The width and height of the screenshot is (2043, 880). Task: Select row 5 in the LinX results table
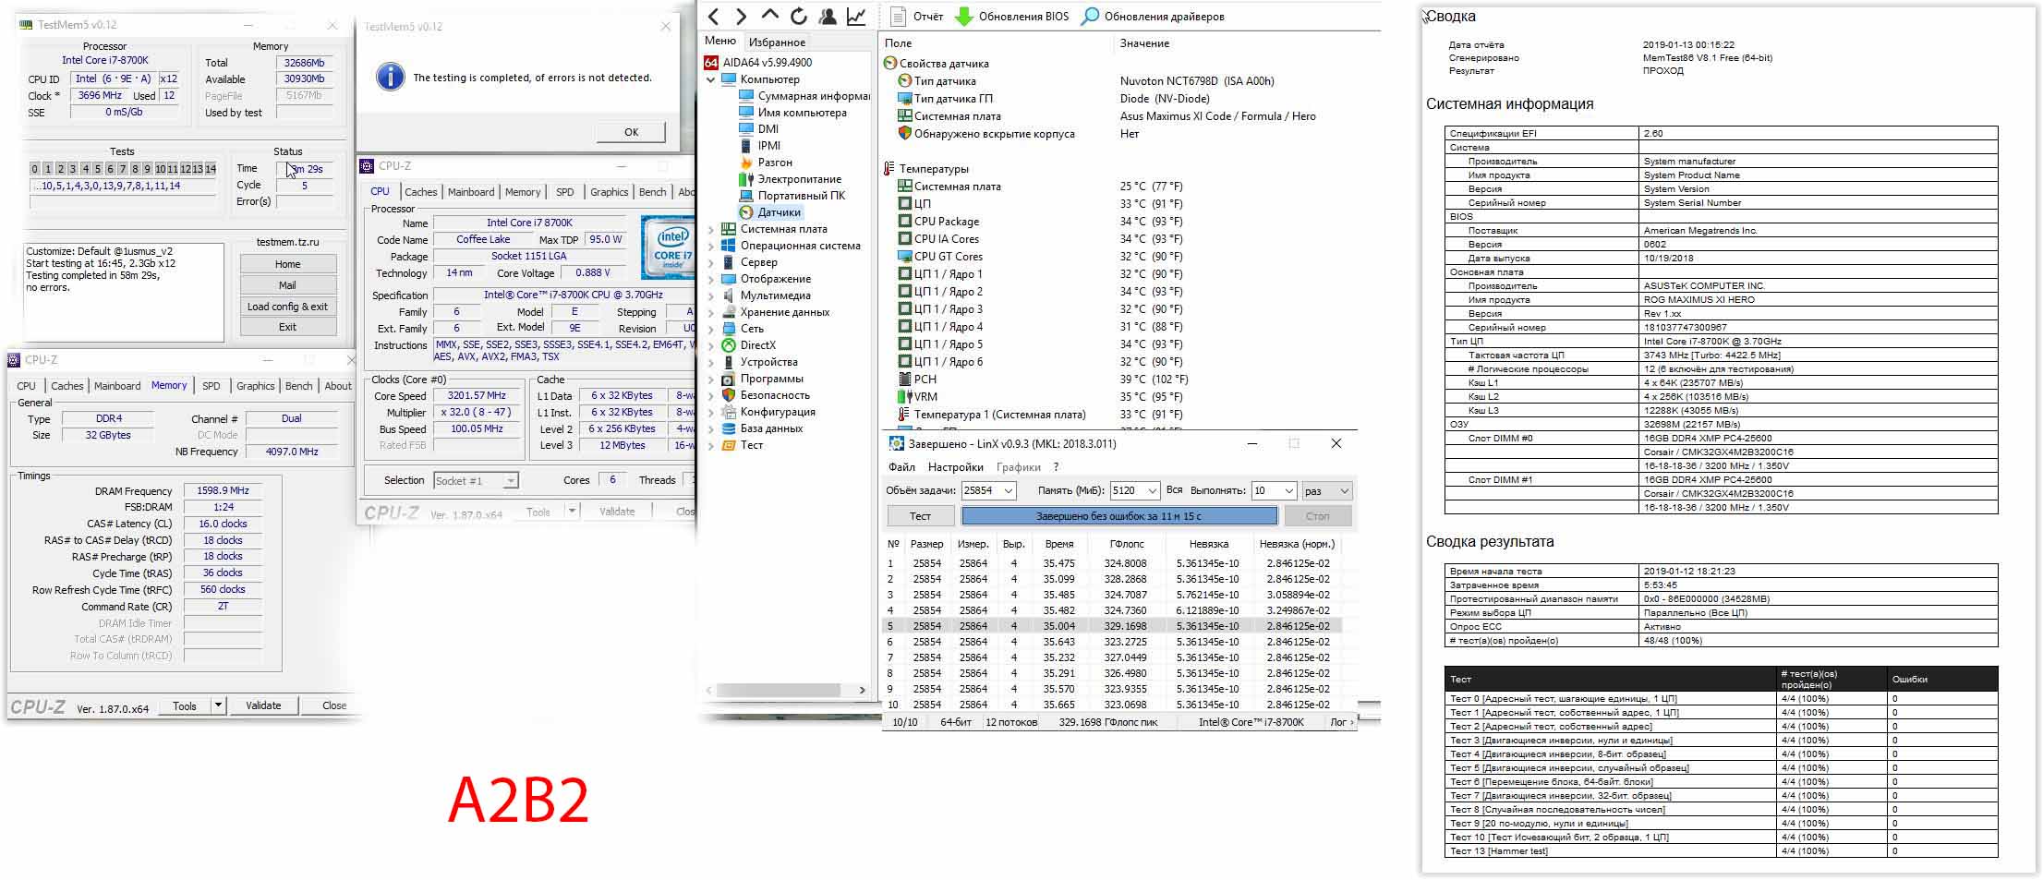[x=1114, y=626]
